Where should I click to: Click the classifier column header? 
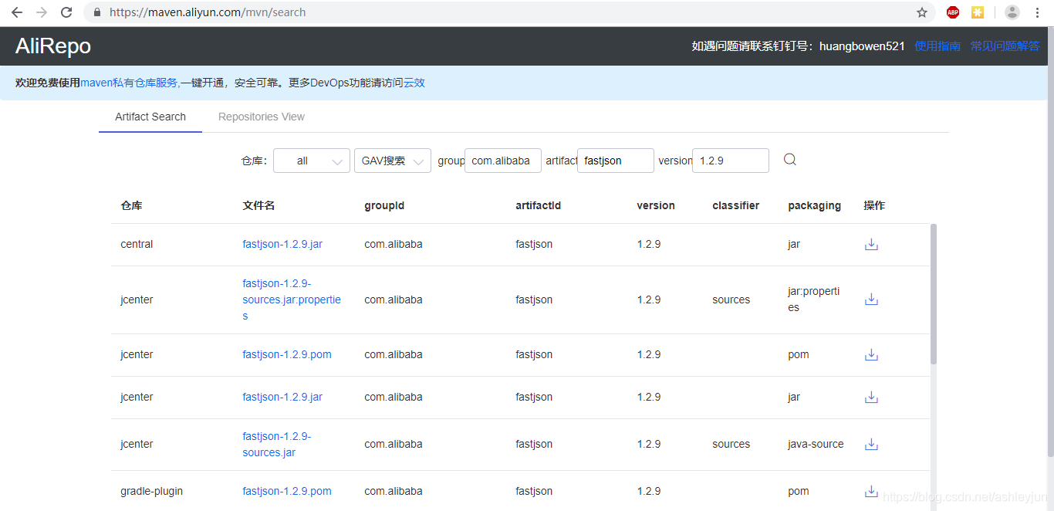click(x=735, y=206)
